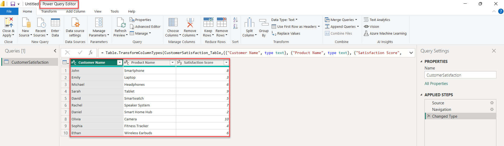Collapse the APPLIED STEPS section
Image resolution: width=504 pixels, height=146 pixels.
[421, 95]
